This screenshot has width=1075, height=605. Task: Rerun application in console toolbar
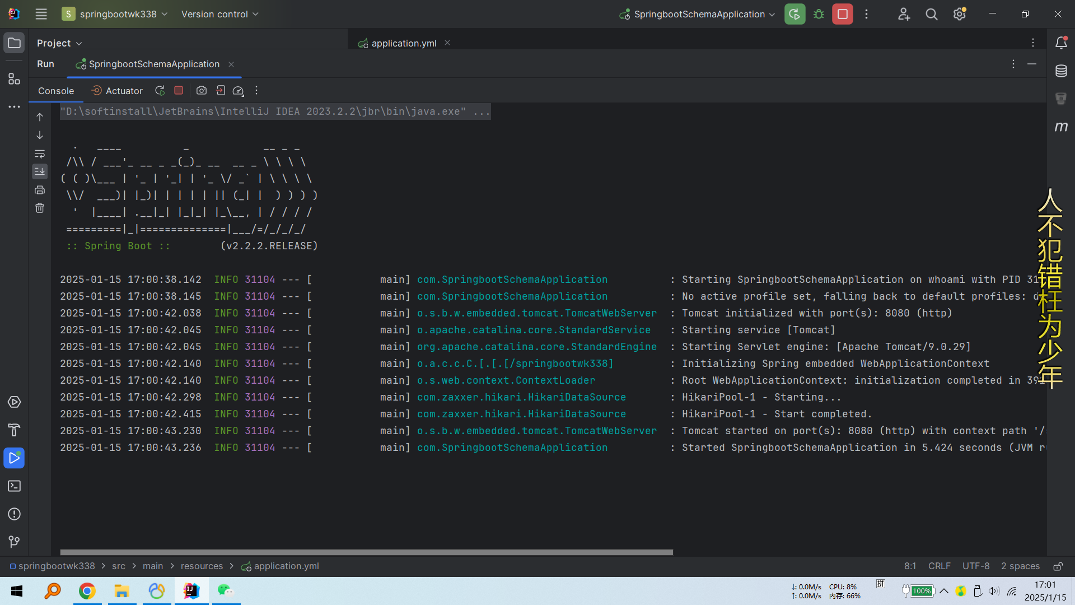point(160,90)
